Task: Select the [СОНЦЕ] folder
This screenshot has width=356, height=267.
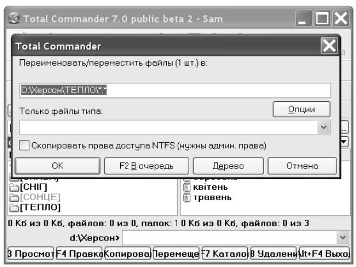Action: 40,197
